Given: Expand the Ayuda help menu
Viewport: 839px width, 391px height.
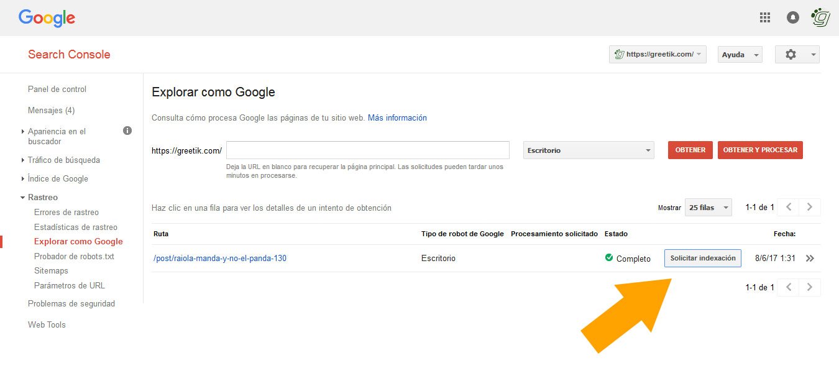Looking at the screenshot, I should tap(740, 55).
